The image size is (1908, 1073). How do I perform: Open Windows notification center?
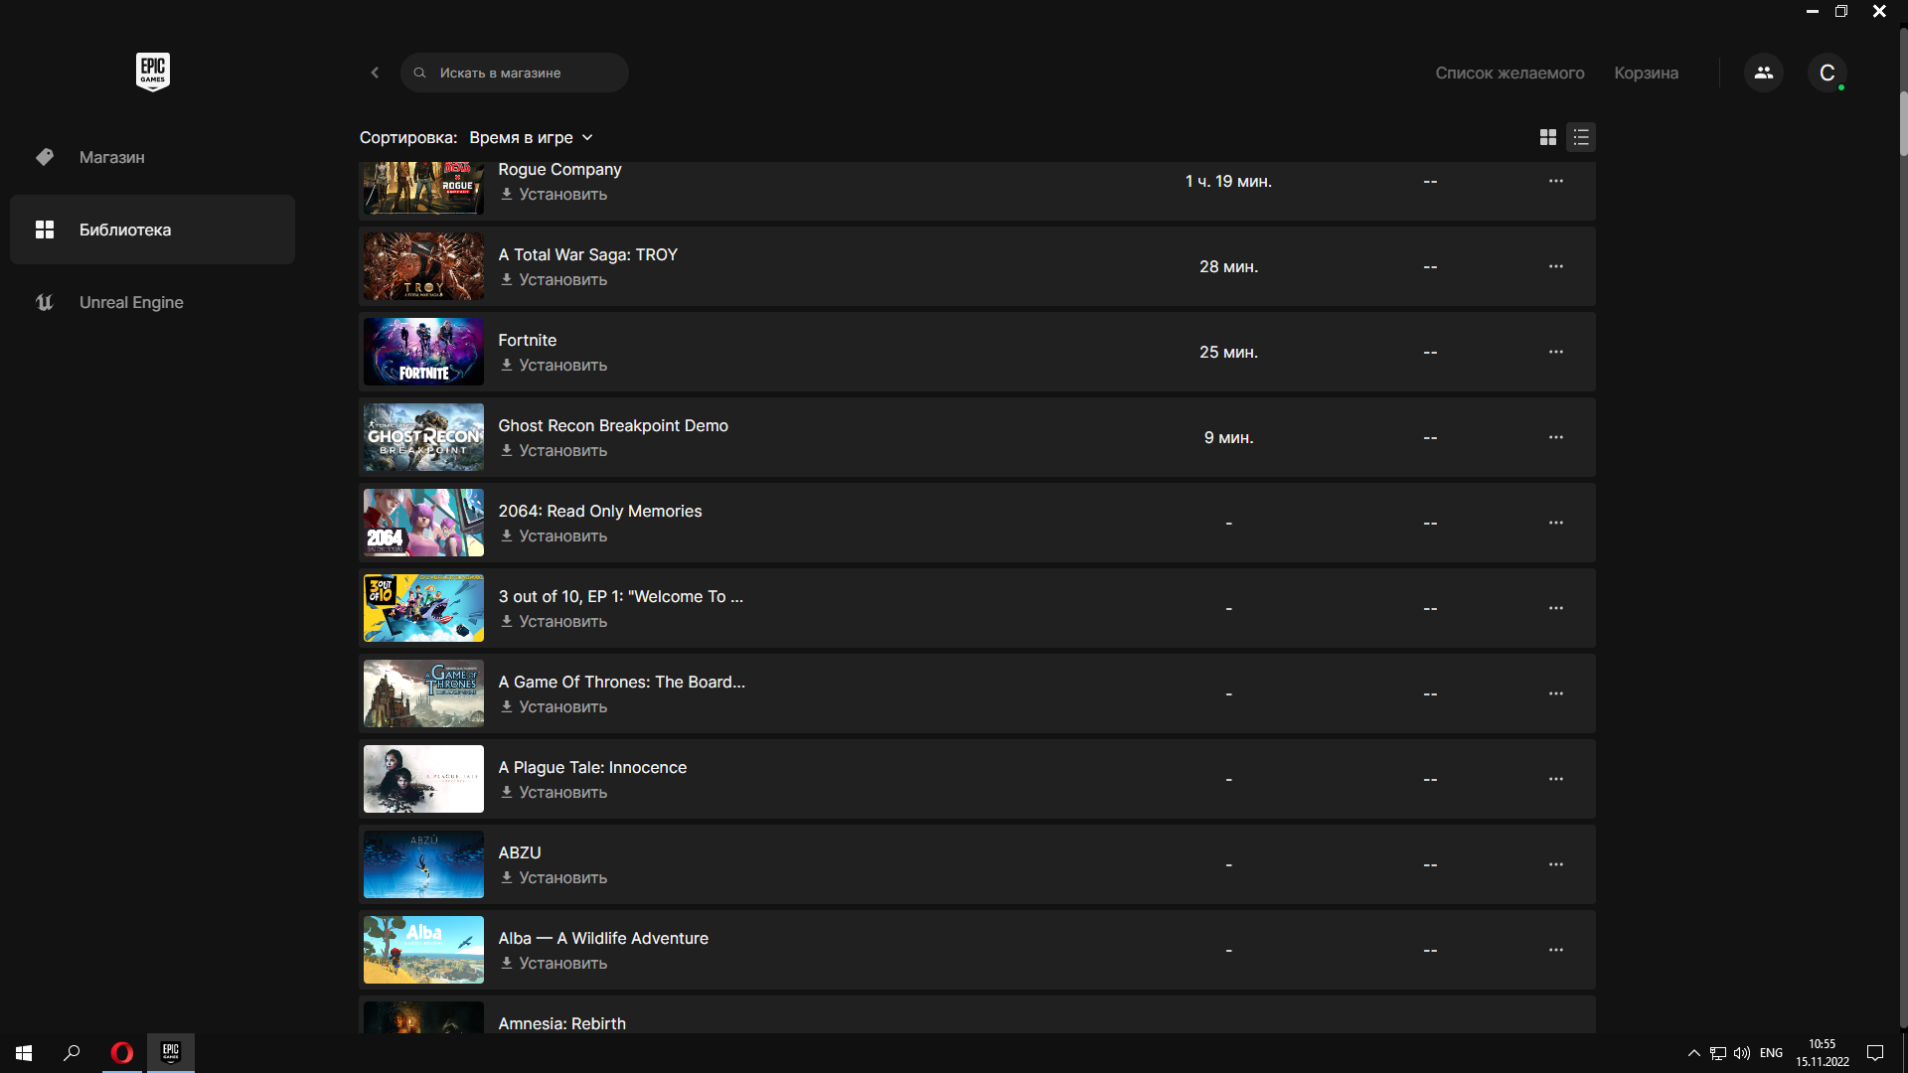tap(1875, 1053)
